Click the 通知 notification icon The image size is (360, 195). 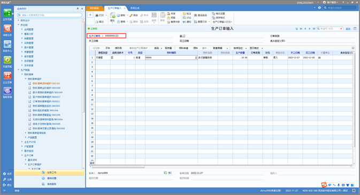tap(184, 22)
